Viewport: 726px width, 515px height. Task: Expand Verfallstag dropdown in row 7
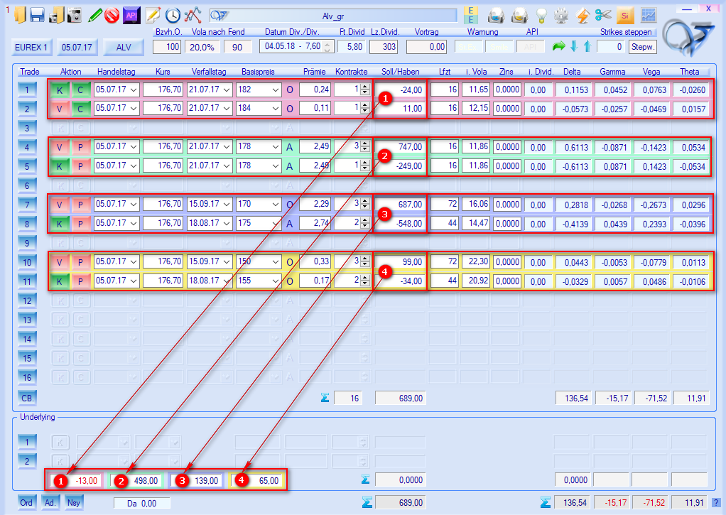(x=227, y=204)
